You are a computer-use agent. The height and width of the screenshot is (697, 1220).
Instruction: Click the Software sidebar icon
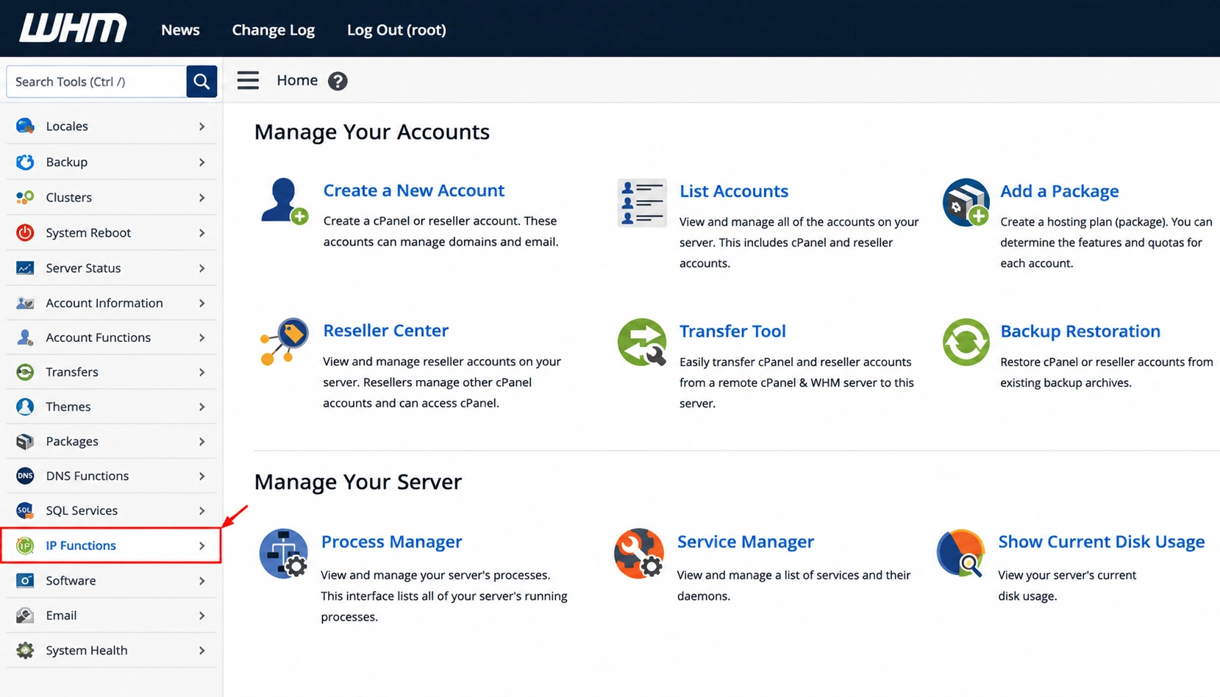(x=25, y=581)
